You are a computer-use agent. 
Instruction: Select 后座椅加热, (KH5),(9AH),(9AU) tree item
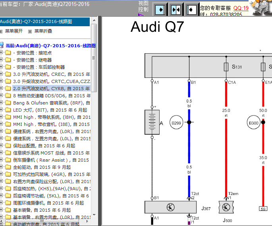pyautogui.click(x=52, y=189)
